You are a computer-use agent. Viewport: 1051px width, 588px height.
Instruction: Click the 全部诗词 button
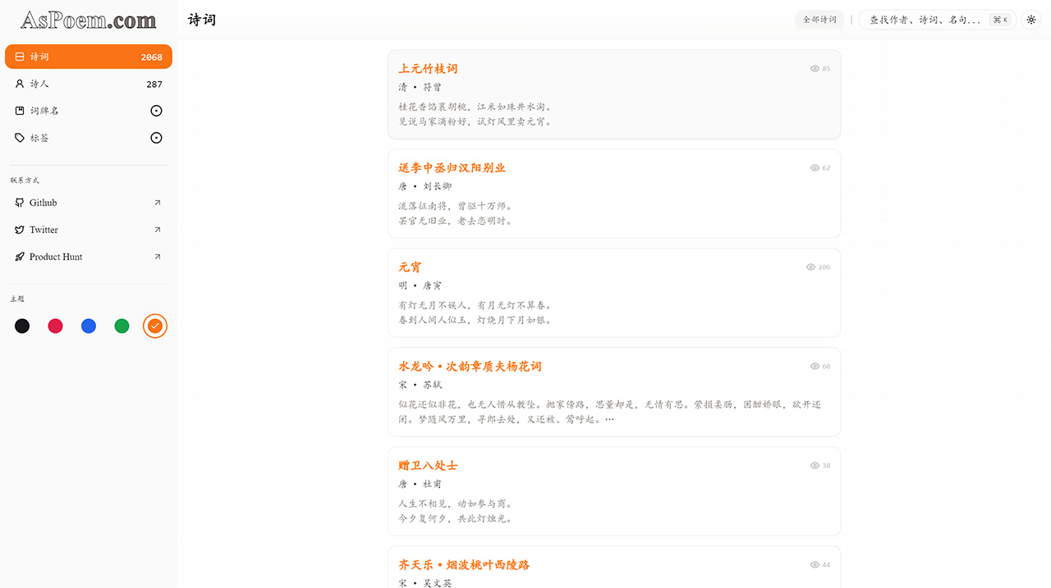(819, 19)
